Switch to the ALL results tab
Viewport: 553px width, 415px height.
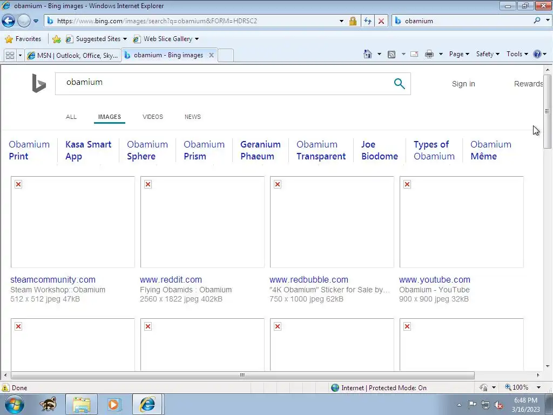[71, 117]
